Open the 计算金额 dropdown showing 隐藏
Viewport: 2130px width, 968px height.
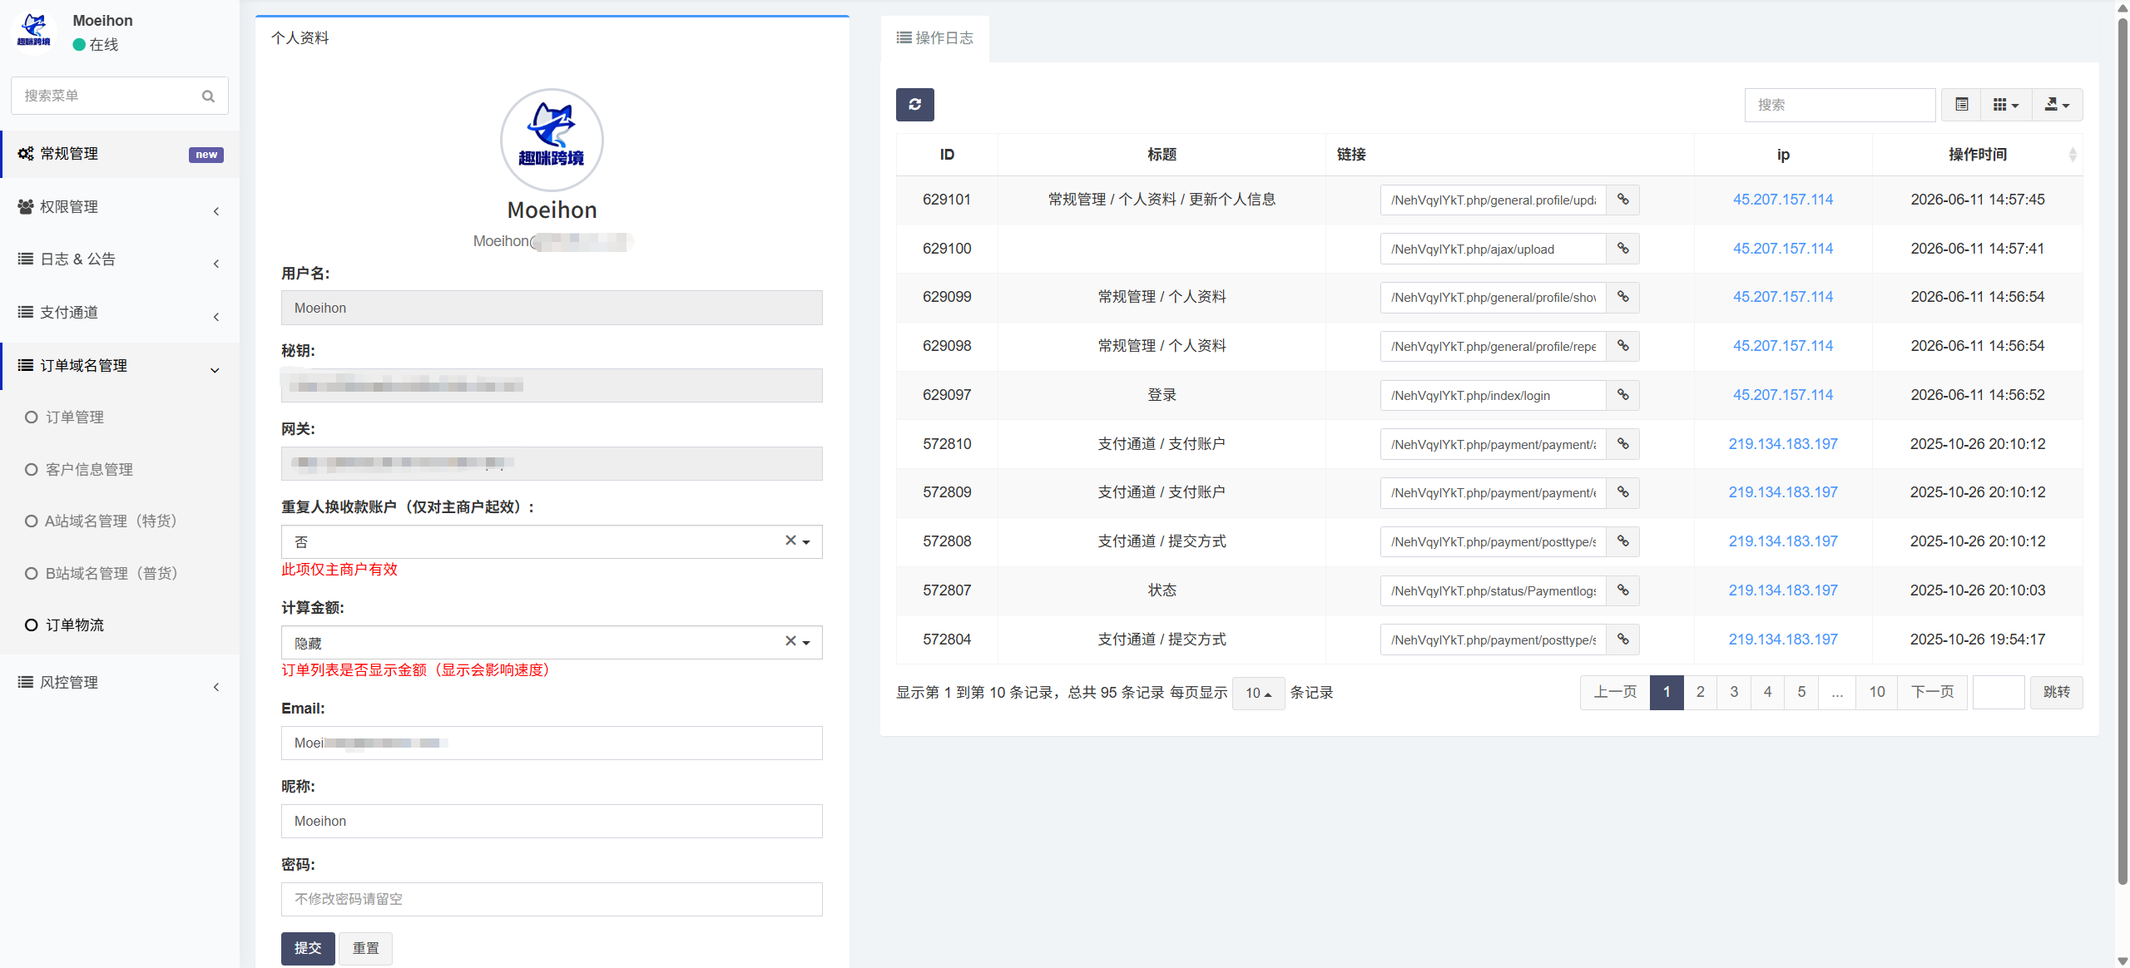coord(552,642)
